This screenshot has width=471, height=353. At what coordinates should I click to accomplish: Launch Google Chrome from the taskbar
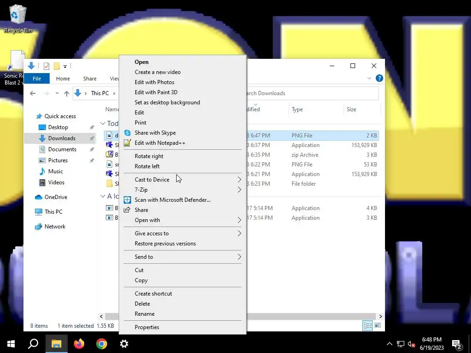coord(102,344)
